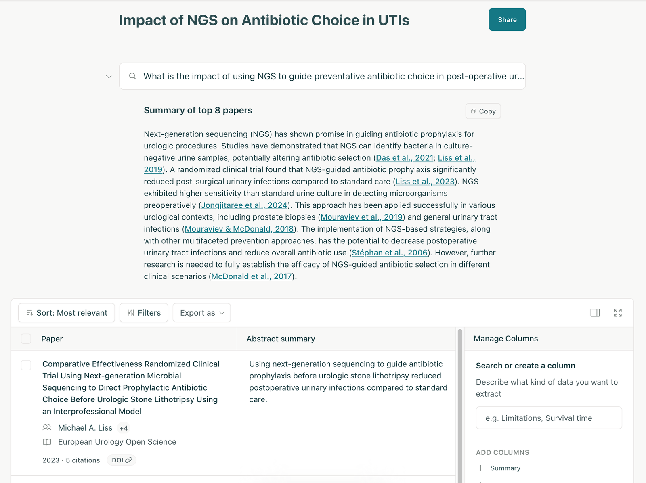The width and height of the screenshot is (646, 483).
Task: Copy the summary text
Action: [x=483, y=111]
